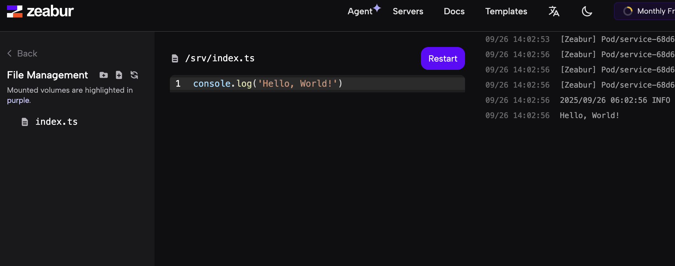Toggle dark mode with the moon icon
The image size is (675, 266).
tap(587, 11)
